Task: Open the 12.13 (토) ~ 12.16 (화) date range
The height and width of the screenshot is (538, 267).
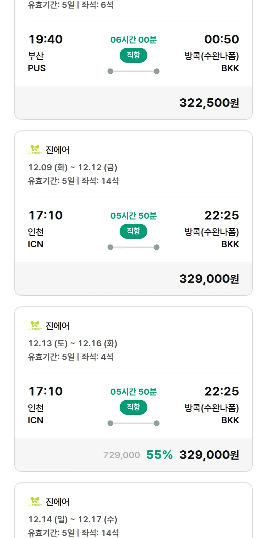Action: [x=73, y=343]
